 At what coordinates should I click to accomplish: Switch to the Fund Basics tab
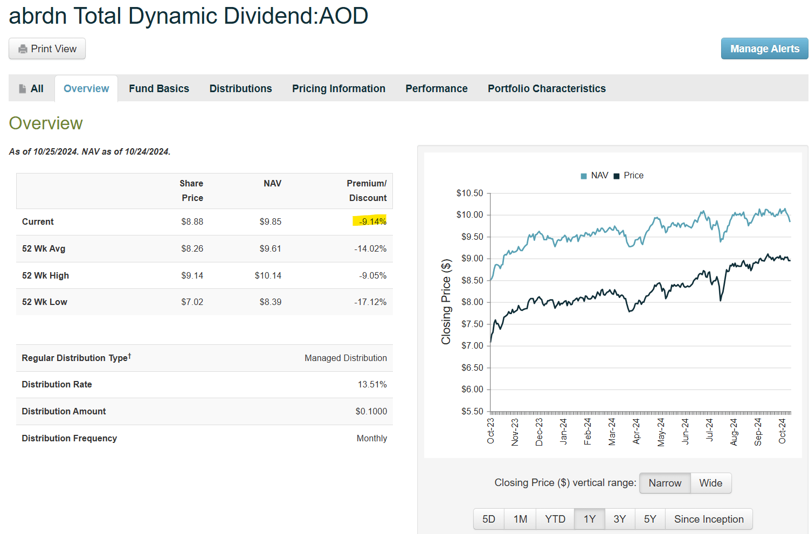pyautogui.click(x=159, y=88)
